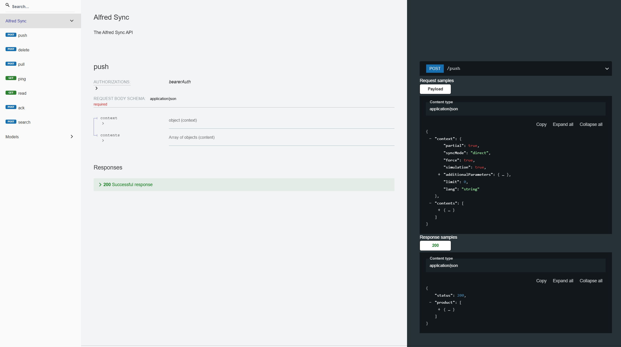Click POST badge next to search

[x=11, y=122]
